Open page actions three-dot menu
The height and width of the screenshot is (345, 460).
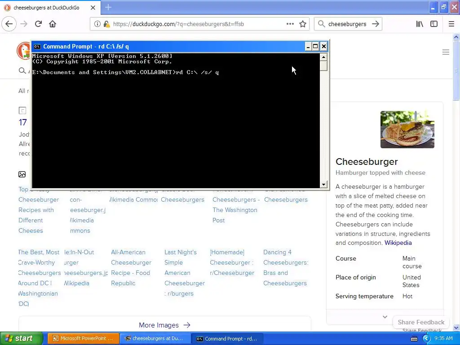[x=290, y=24]
